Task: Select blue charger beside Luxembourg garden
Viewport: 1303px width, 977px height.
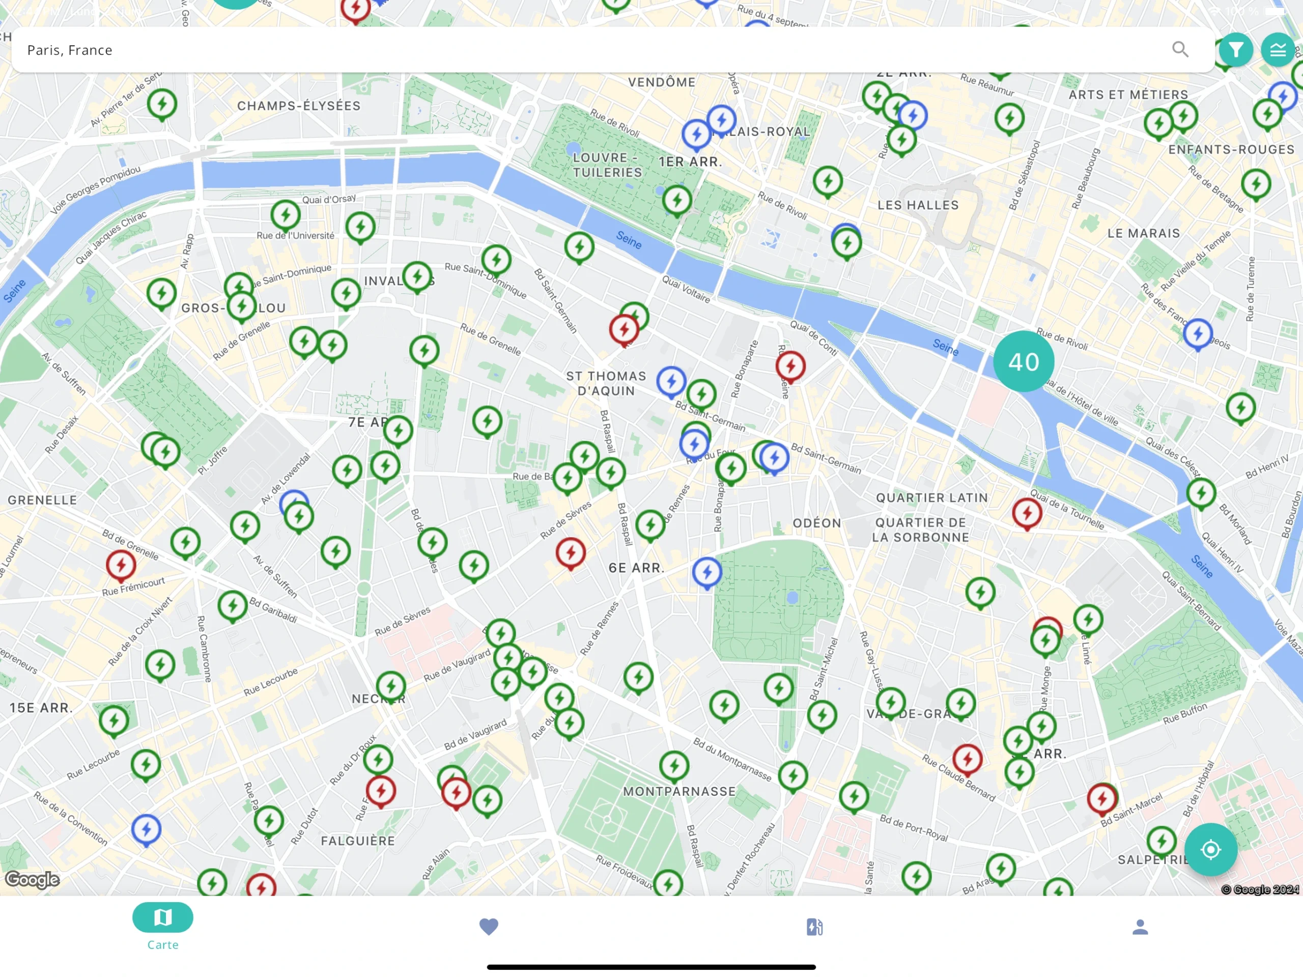Action: click(x=707, y=573)
